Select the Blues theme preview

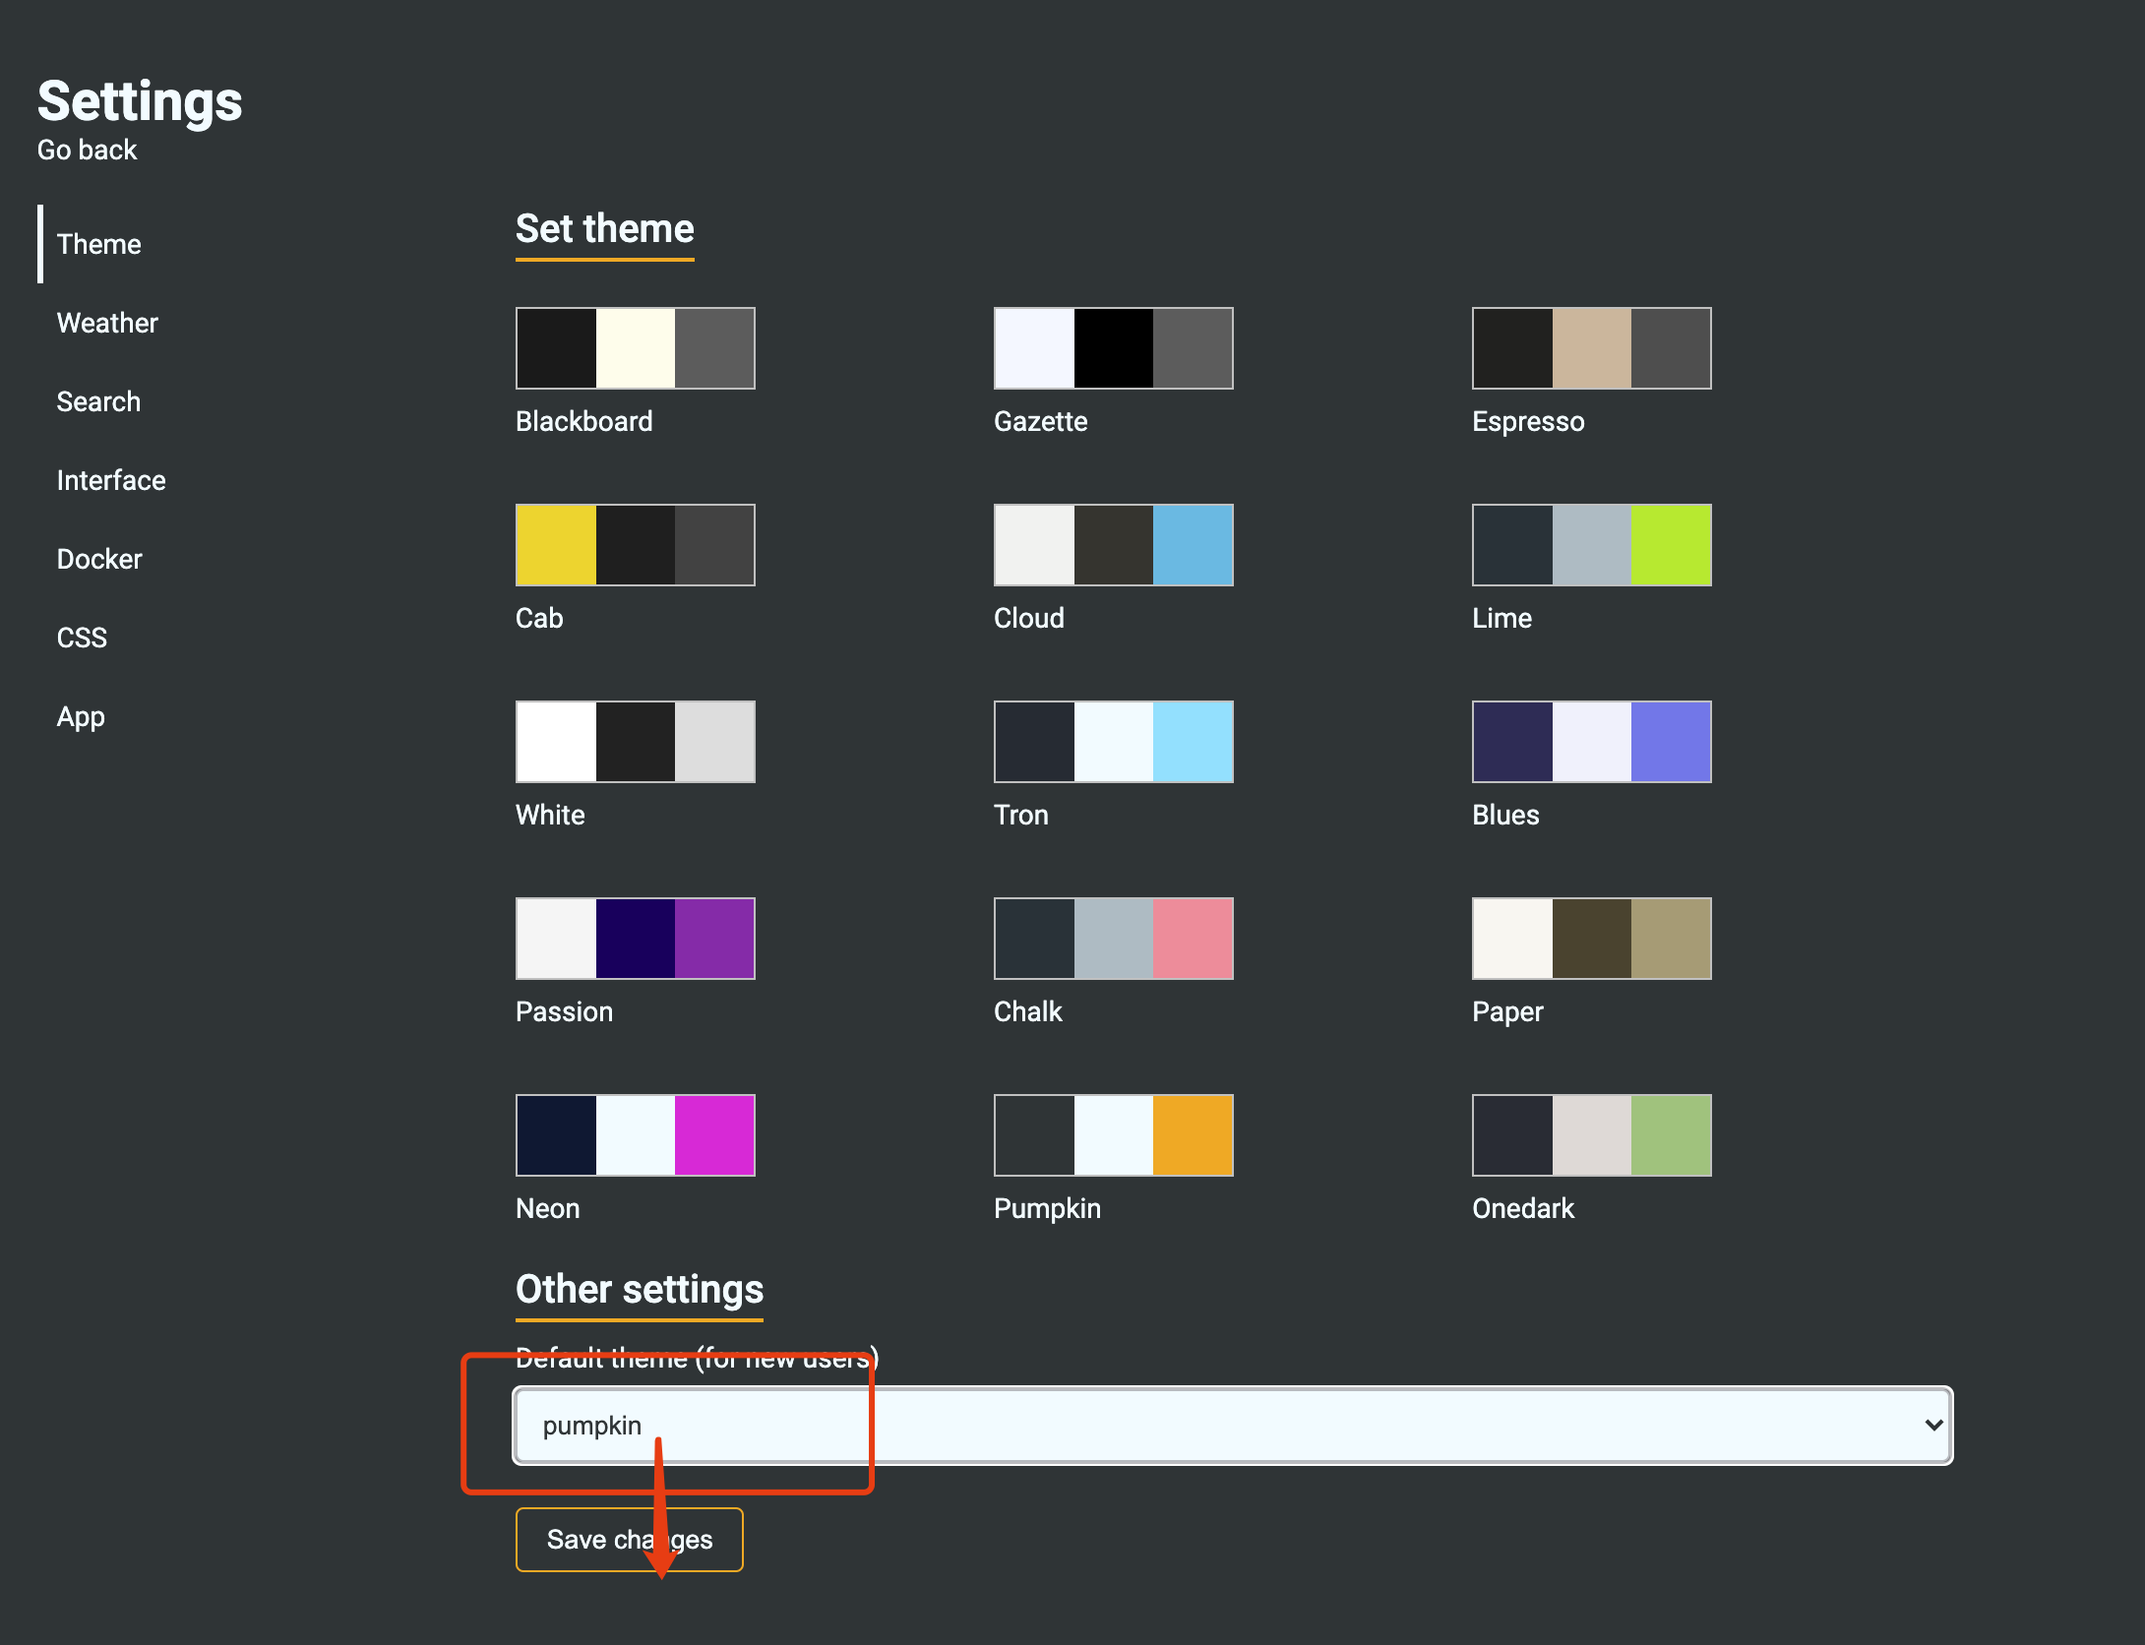click(1591, 742)
